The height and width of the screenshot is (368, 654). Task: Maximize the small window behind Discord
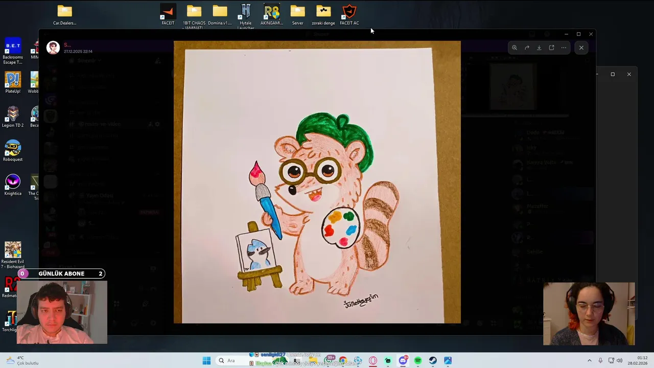click(x=613, y=74)
